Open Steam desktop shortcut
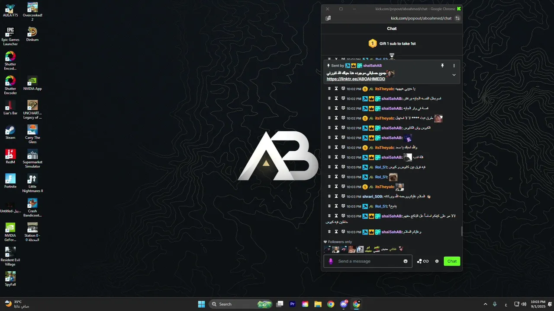The image size is (554, 311). point(10,132)
